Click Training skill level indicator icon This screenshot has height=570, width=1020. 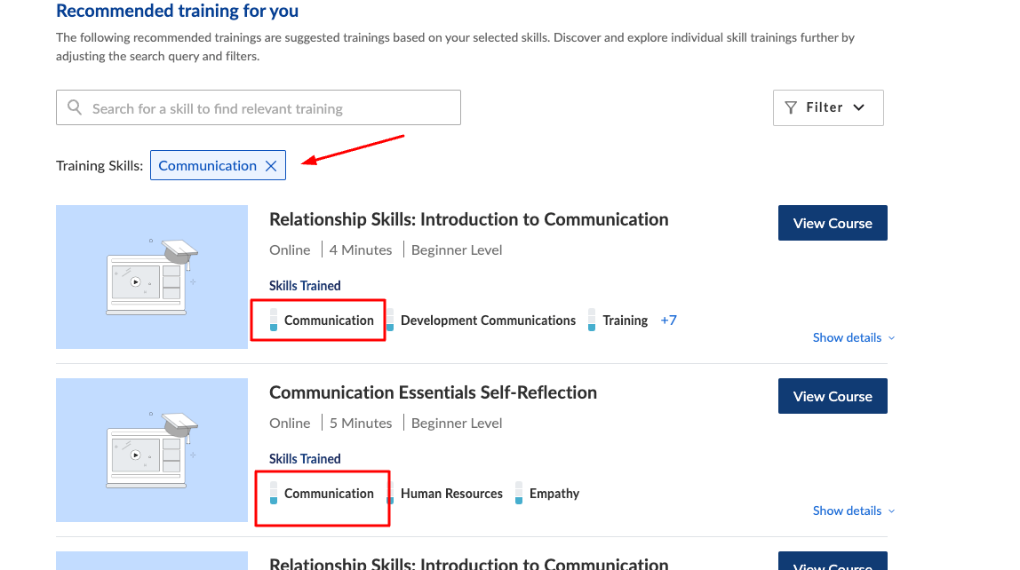(592, 321)
